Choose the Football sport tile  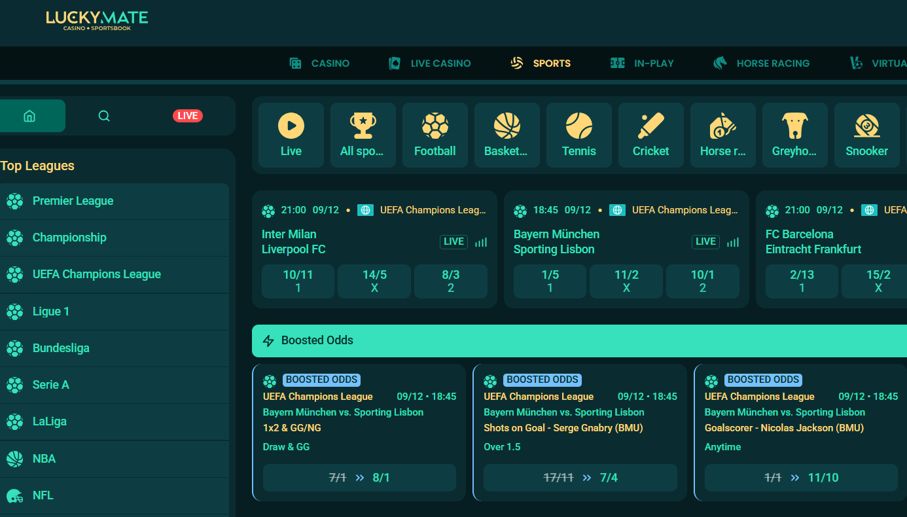coord(435,135)
